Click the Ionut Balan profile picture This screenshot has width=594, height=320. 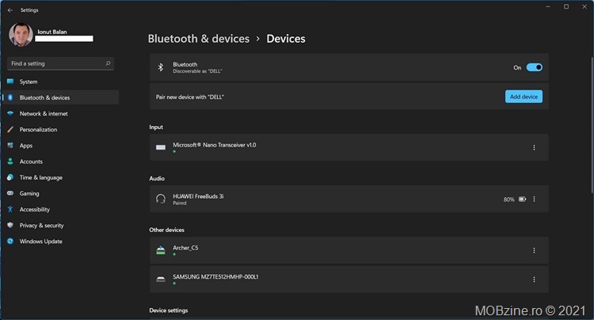(x=21, y=35)
